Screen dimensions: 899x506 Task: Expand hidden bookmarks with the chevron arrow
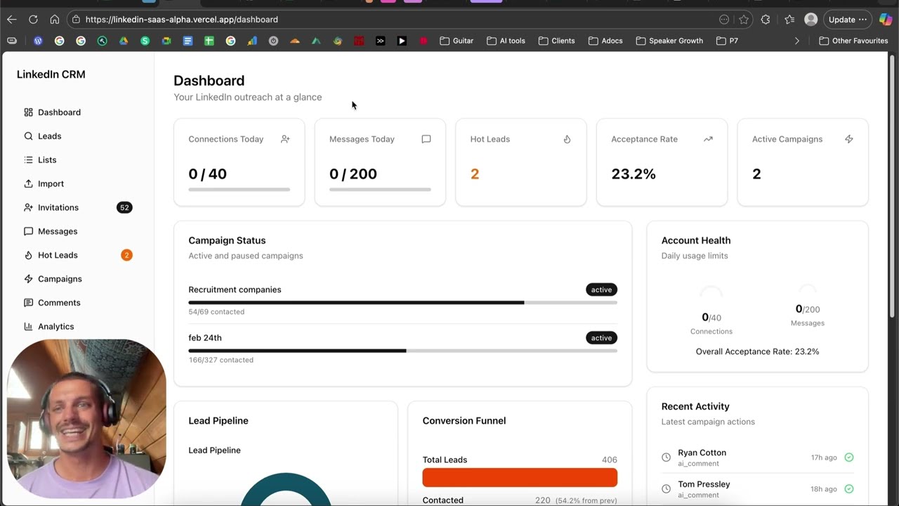(x=797, y=41)
